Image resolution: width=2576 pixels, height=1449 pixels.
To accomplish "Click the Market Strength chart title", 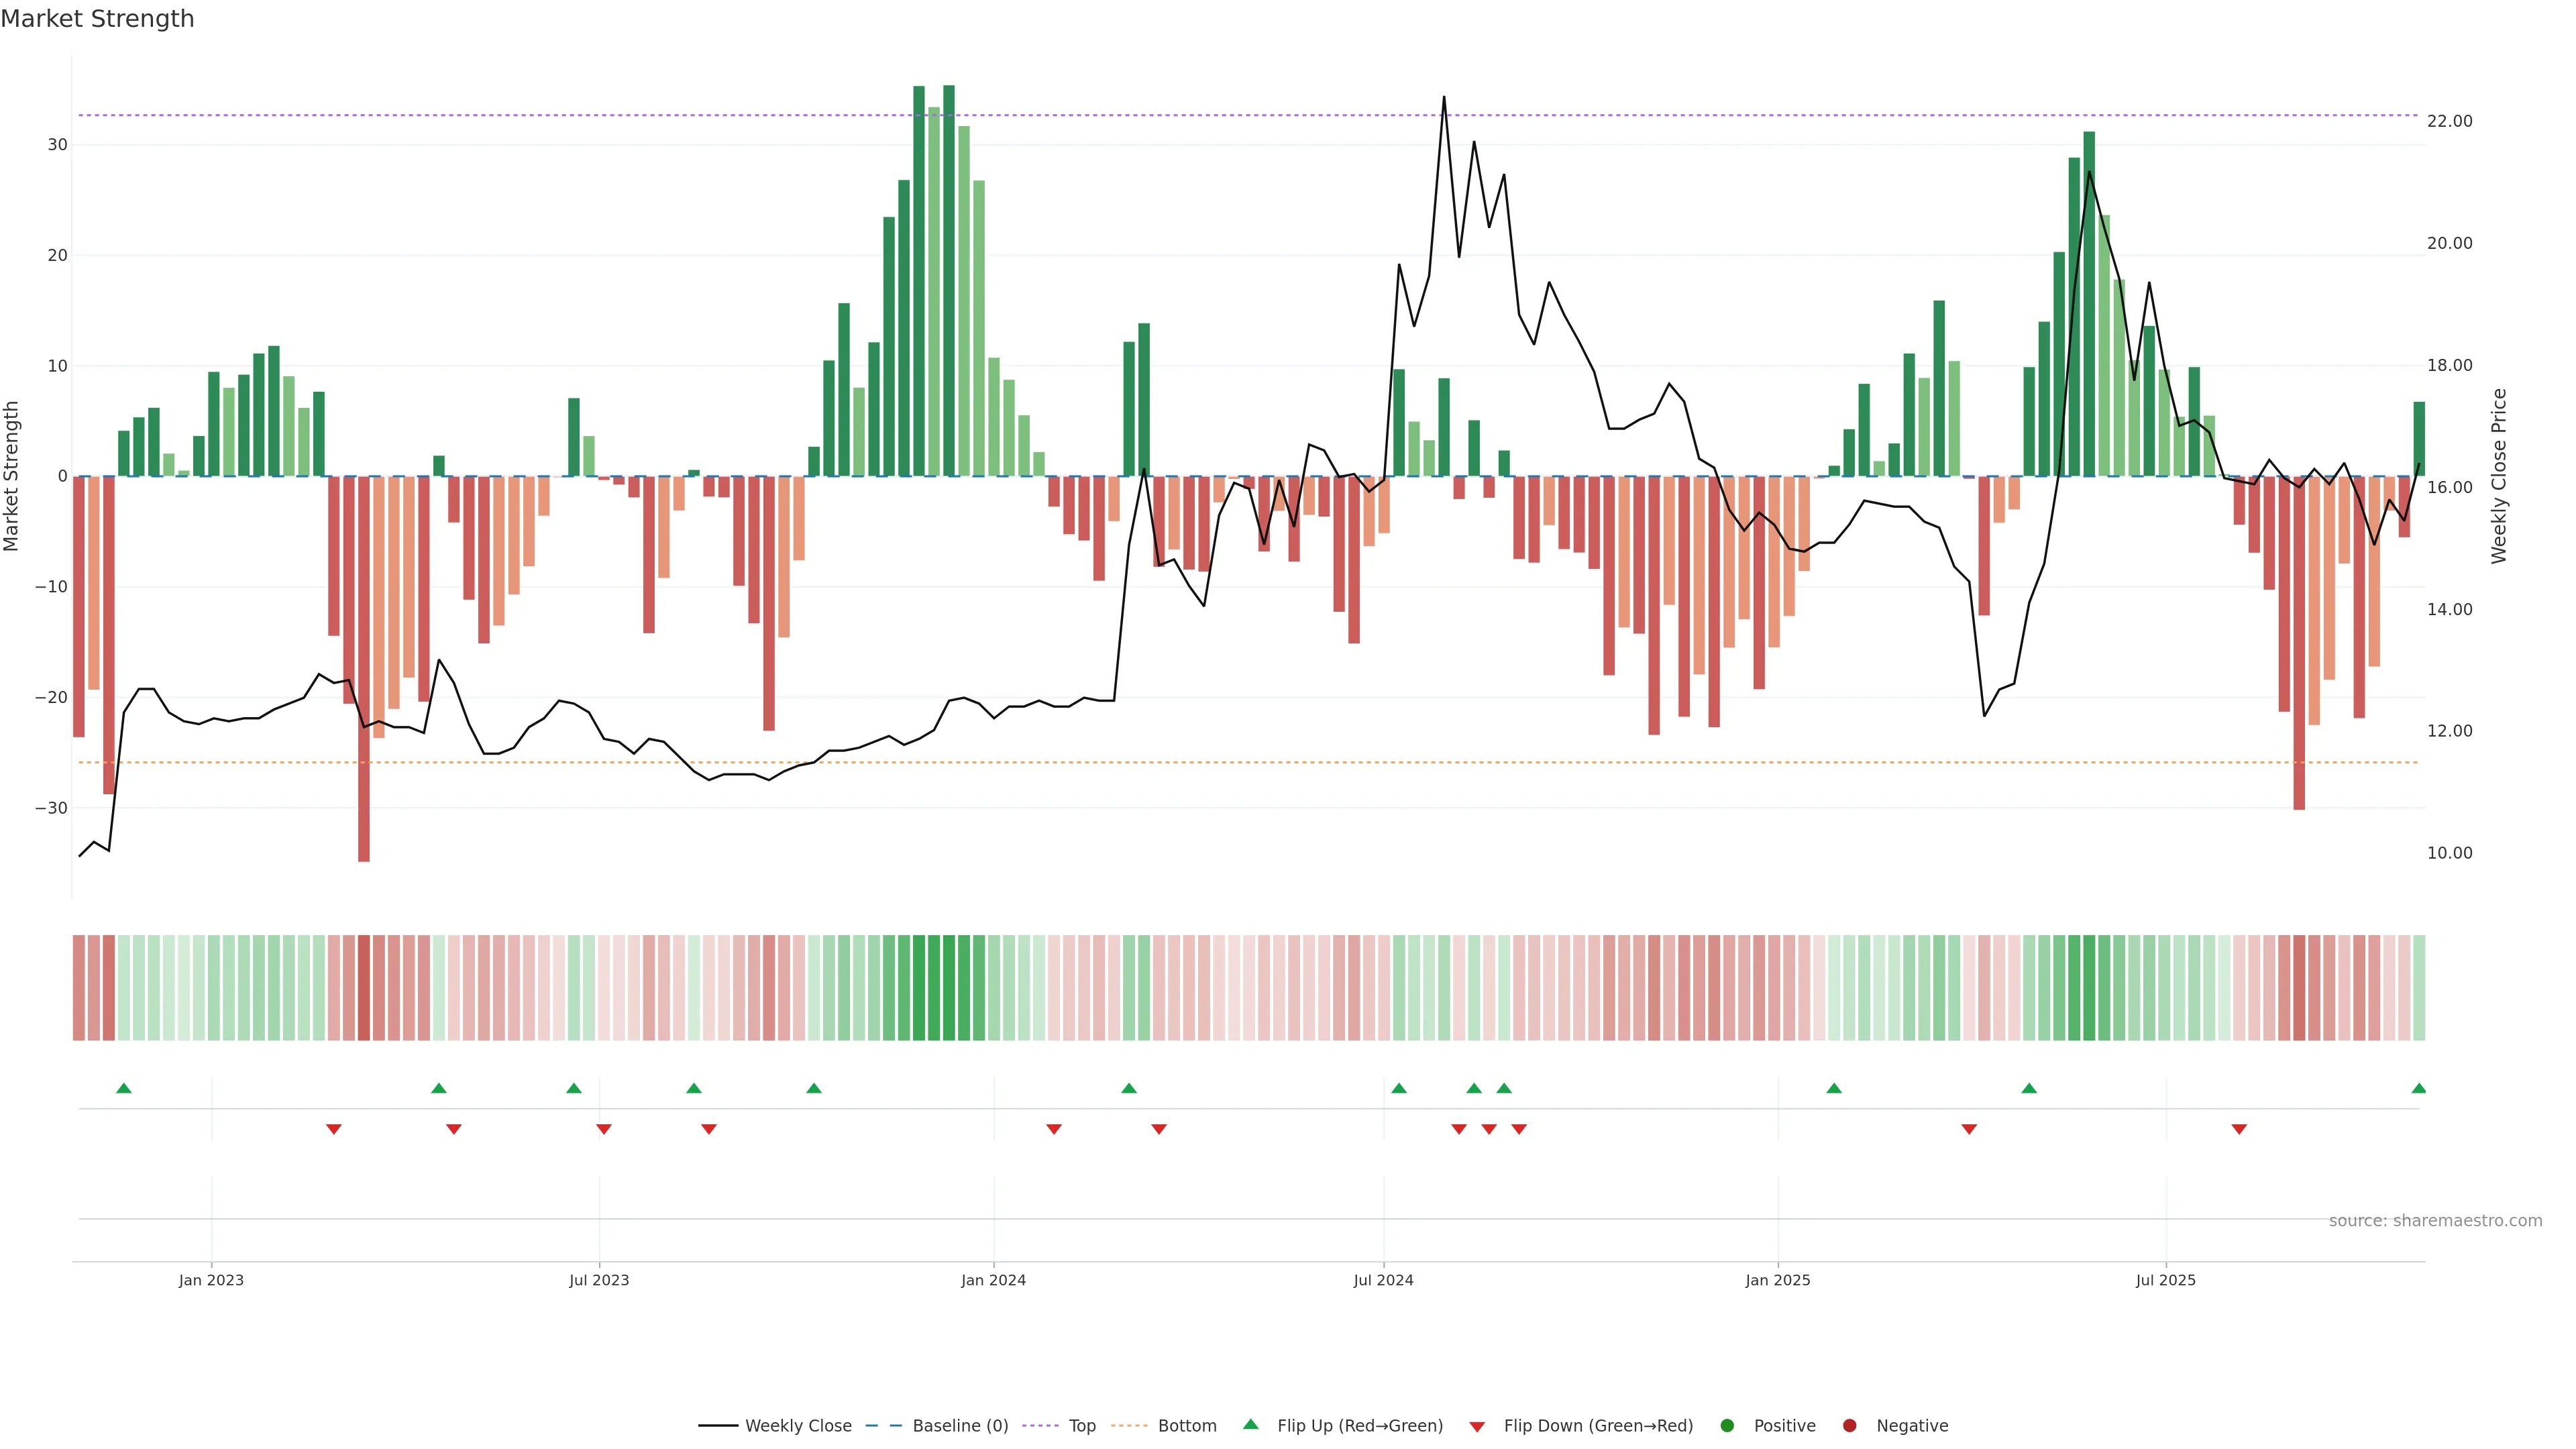I will click(97, 19).
